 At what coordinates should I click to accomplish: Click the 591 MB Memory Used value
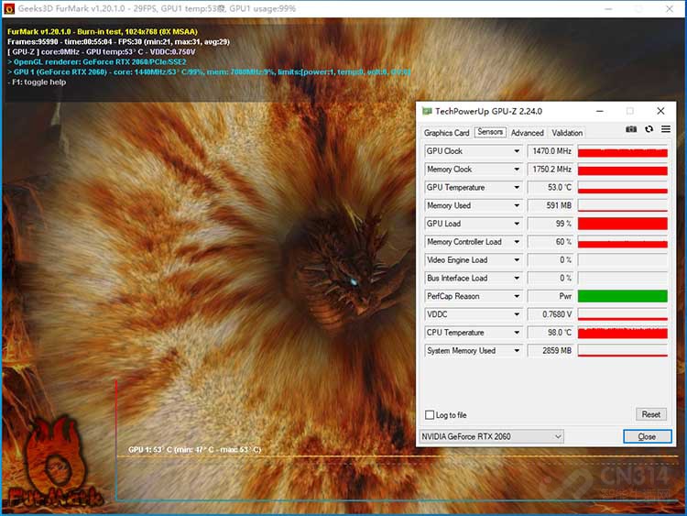tap(551, 205)
